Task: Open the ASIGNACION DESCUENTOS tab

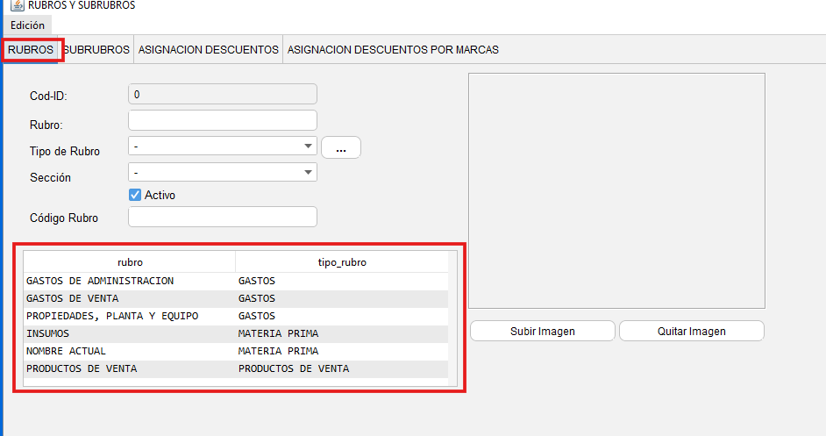Action: click(208, 50)
